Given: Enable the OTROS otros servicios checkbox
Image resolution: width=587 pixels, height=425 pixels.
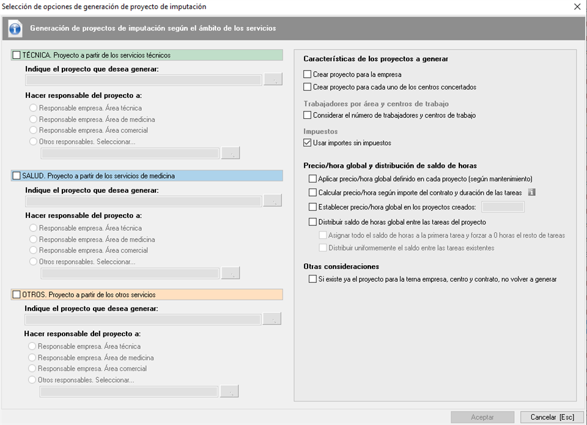Looking at the screenshot, I should tap(17, 295).
